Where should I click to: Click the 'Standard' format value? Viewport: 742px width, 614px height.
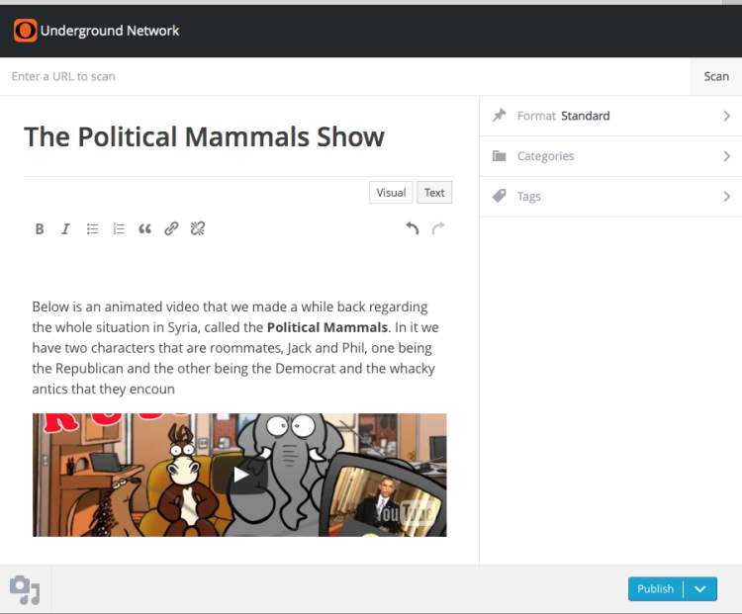pyautogui.click(x=586, y=116)
